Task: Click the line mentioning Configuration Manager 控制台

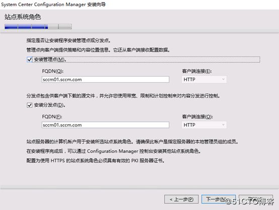Action: click(x=114, y=151)
